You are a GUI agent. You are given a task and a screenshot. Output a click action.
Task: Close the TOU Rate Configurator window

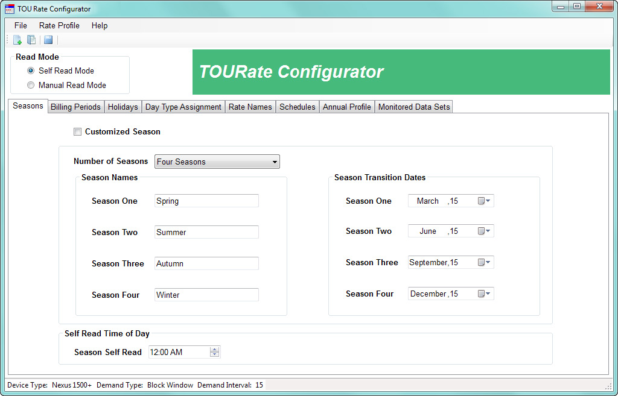tap(599, 7)
